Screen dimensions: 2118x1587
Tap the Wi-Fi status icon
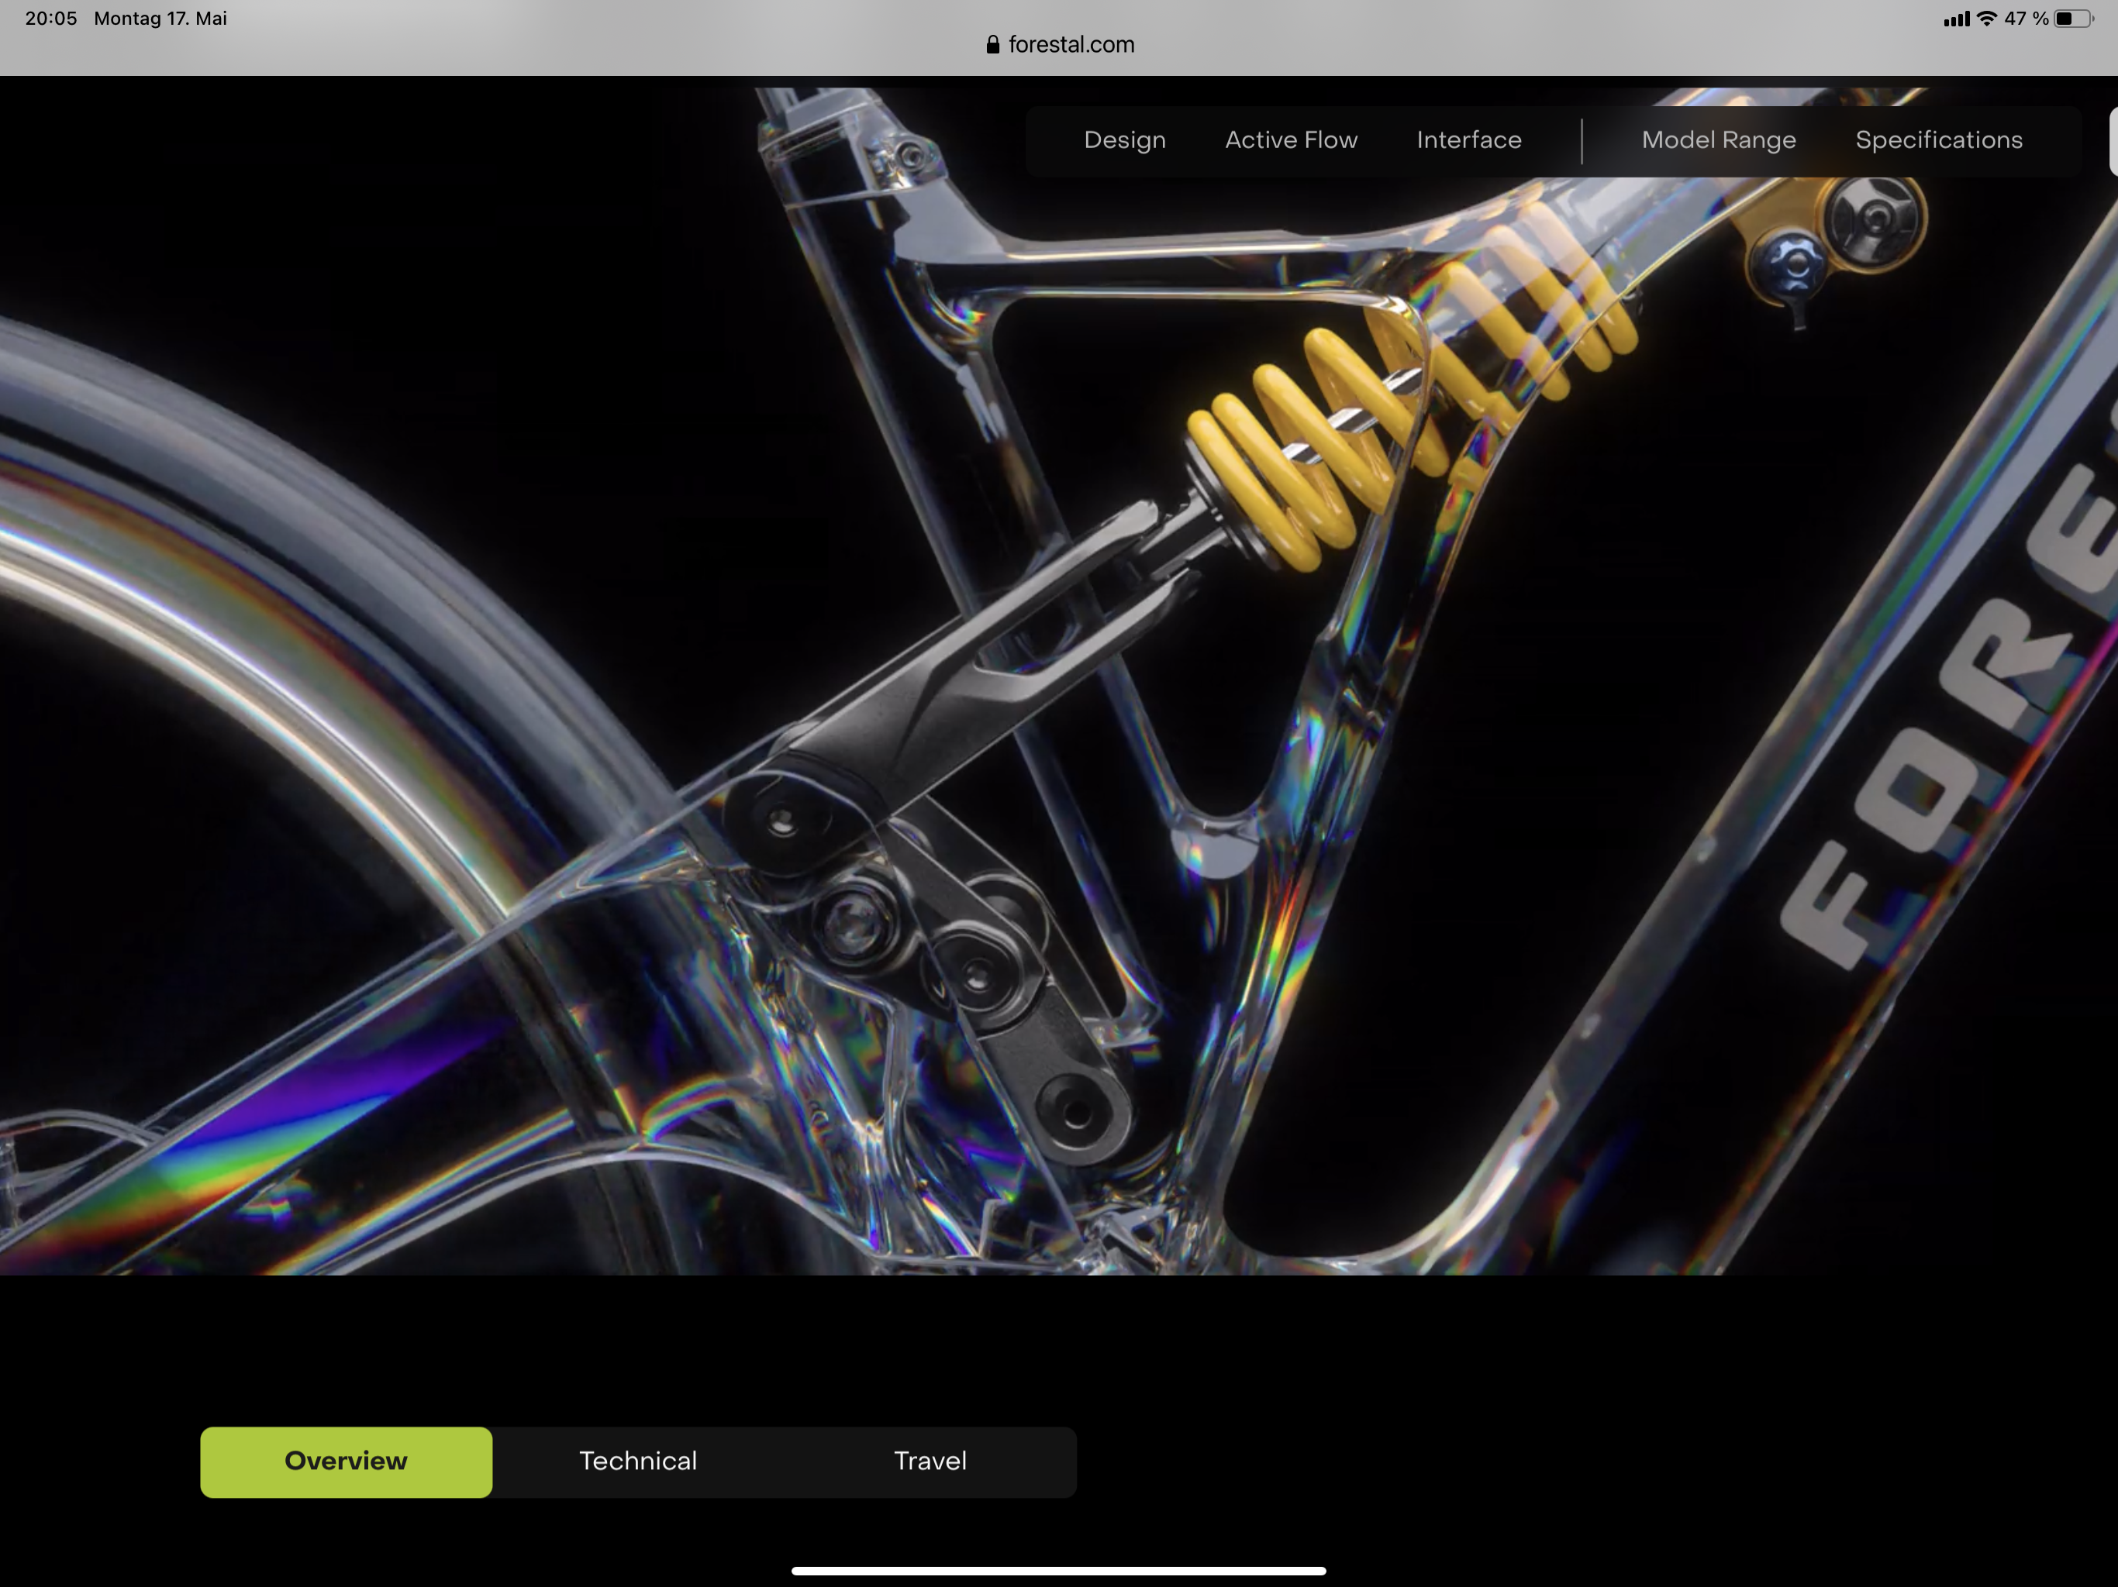(1987, 18)
